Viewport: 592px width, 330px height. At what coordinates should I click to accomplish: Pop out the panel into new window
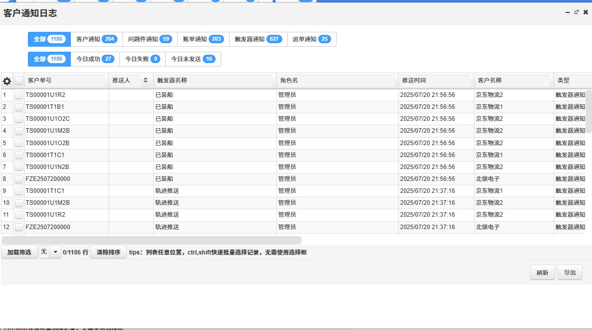click(x=577, y=12)
